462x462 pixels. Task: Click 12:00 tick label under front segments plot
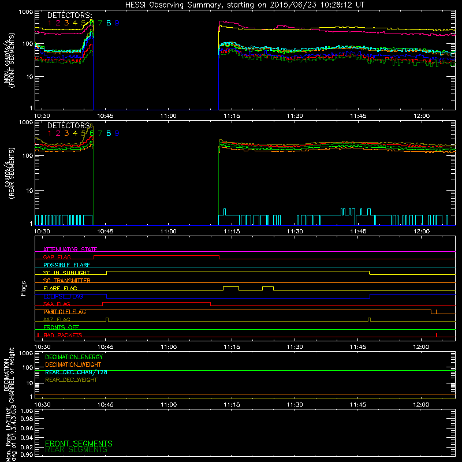tap(422, 116)
